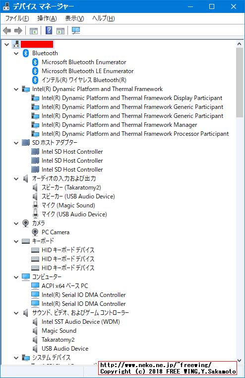Viewport: 245px width, 378px height.
Task: Open the 表示(V) menu
Action: point(74,18)
